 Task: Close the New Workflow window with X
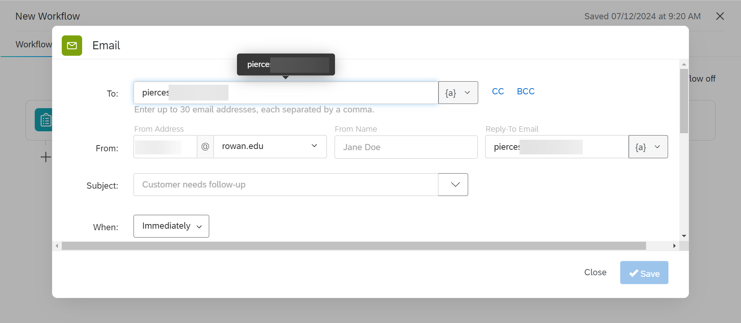pos(720,16)
